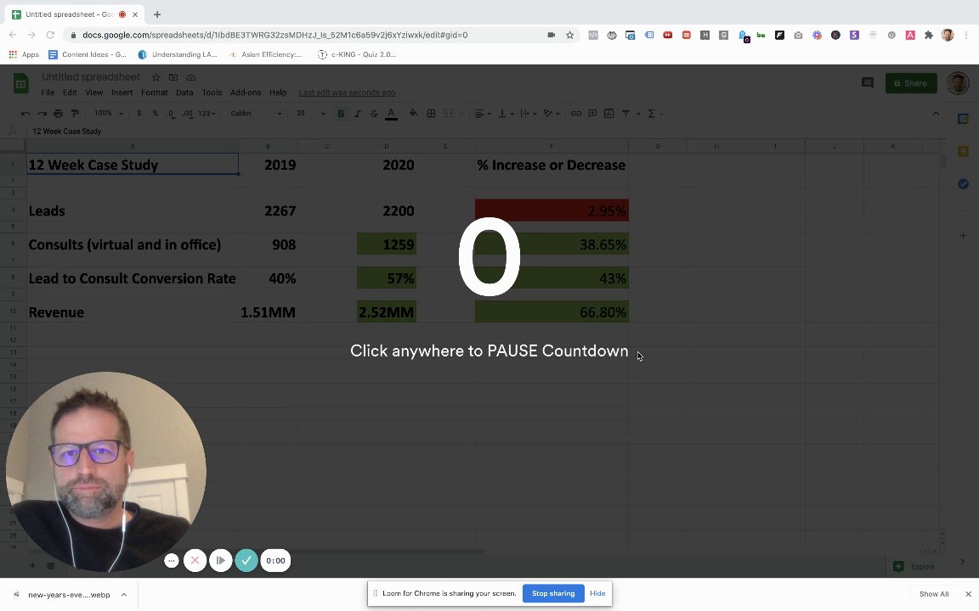Viewport: 979px width, 611px height.
Task: Click the Insert link icon
Action: tap(575, 114)
